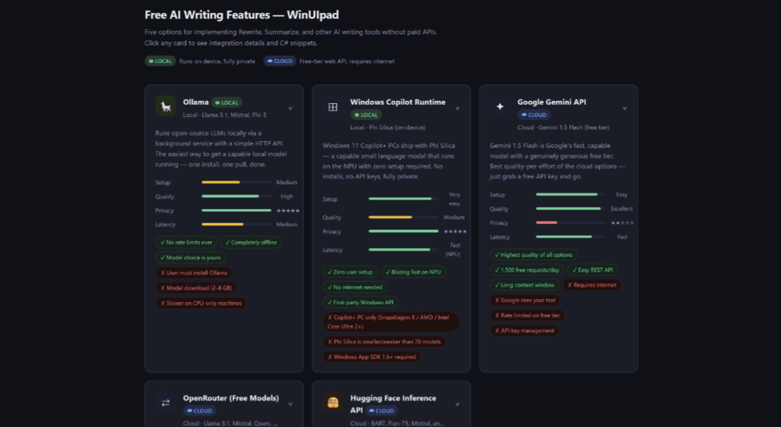Expand the Ollama card chevron
This screenshot has width=781, height=427.
point(290,108)
